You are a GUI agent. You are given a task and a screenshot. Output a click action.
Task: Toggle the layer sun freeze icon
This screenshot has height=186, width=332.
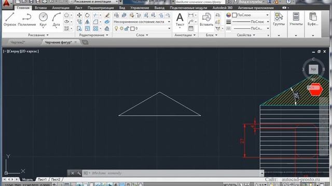coord(121,28)
